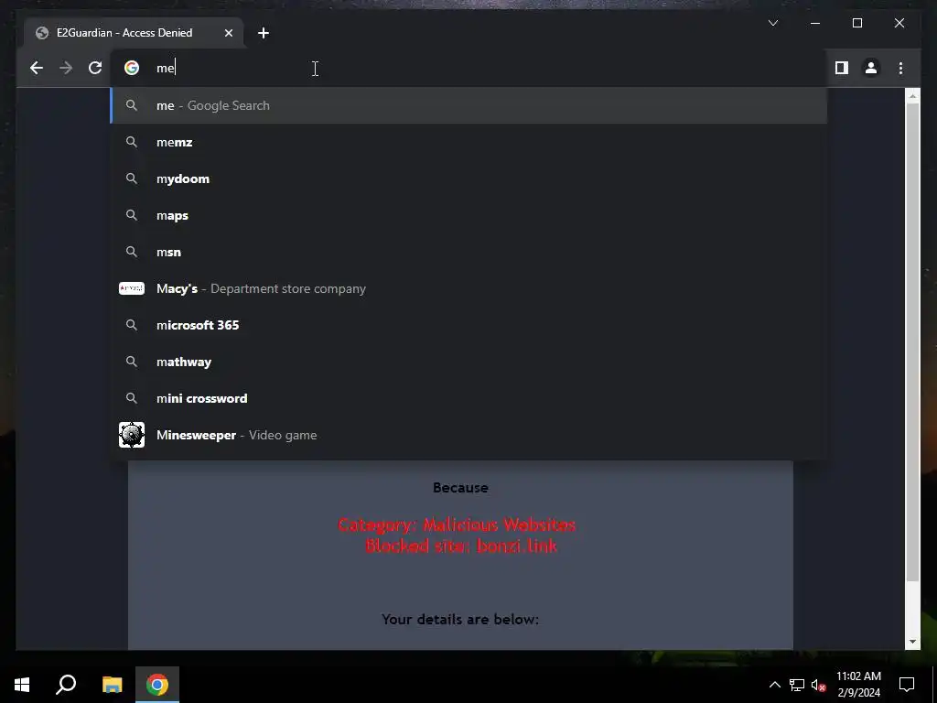937x703 pixels.
Task: Minimize the Chrome window
Action: (815, 23)
